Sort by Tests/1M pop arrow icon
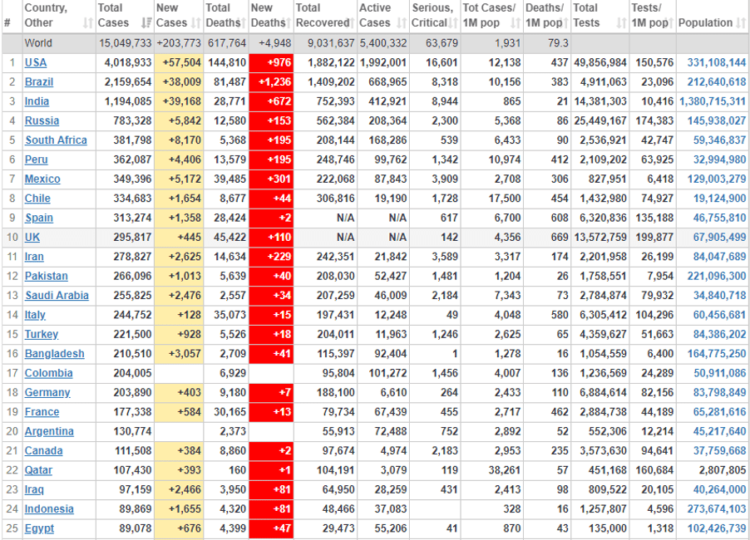Viewport: 750px width, 540px height. click(x=671, y=23)
